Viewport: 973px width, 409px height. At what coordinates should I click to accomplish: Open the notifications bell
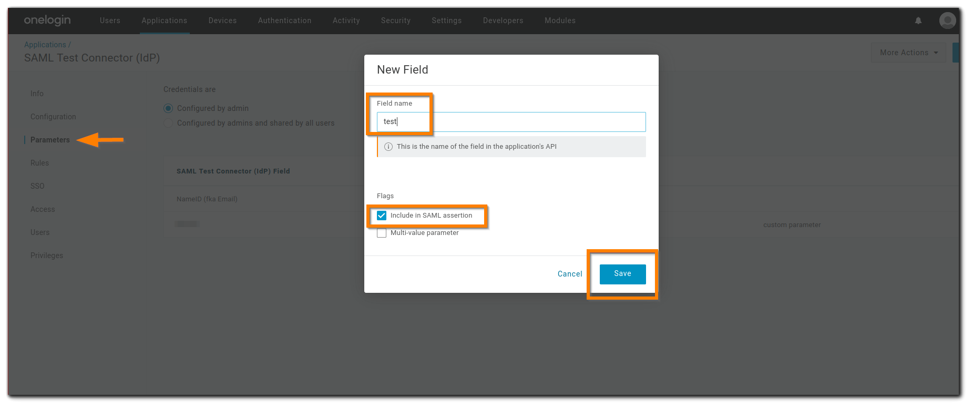pyautogui.click(x=918, y=21)
